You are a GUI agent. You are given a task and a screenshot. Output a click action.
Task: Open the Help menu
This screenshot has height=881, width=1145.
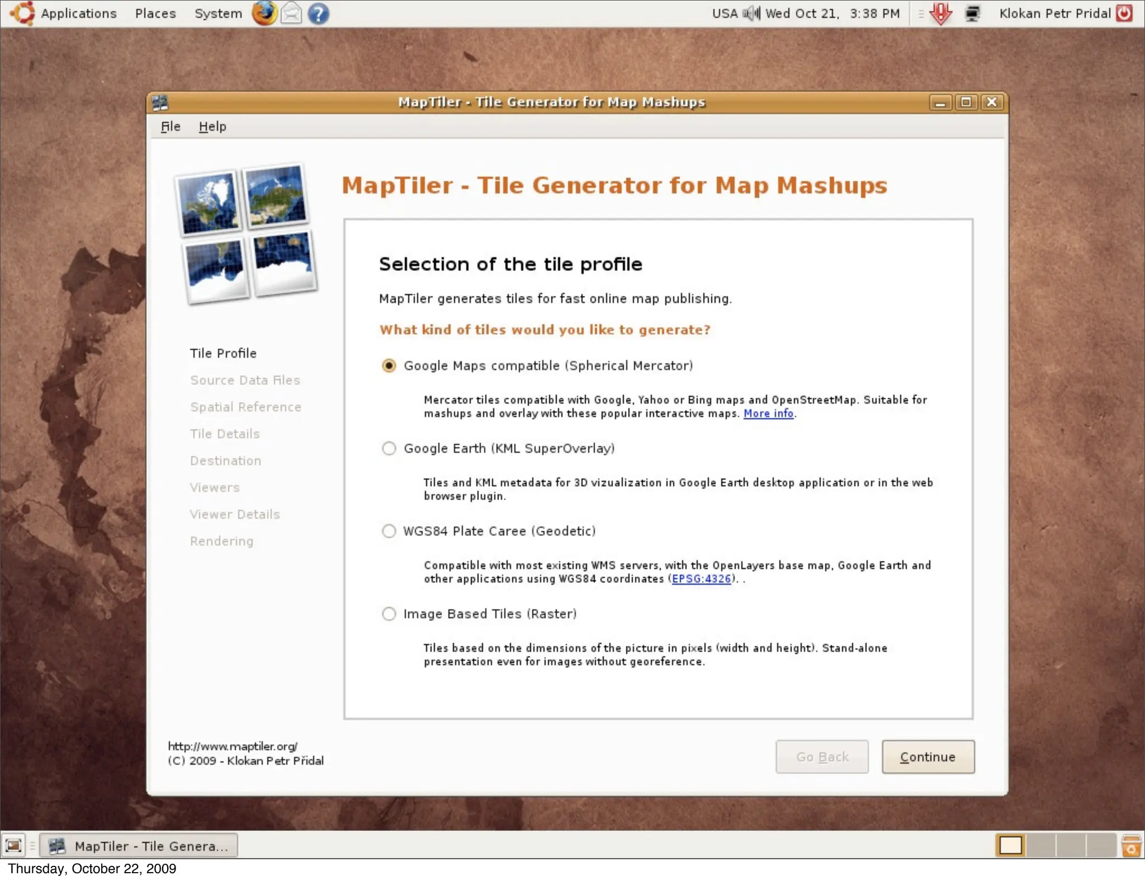pos(212,127)
